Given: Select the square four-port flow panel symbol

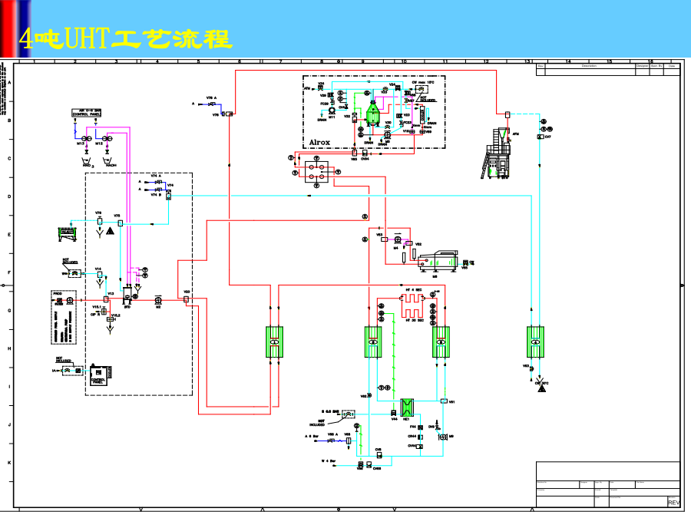Looking at the screenshot, I should [316, 172].
